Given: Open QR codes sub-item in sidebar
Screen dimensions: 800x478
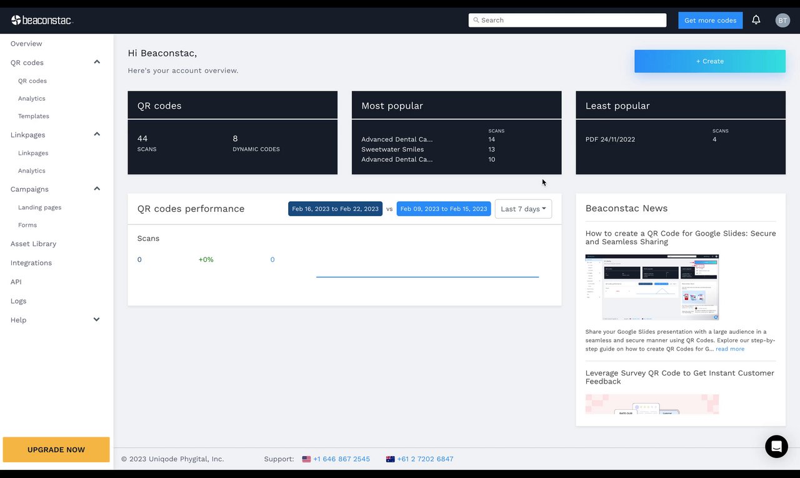Looking at the screenshot, I should pyautogui.click(x=32, y=81).
